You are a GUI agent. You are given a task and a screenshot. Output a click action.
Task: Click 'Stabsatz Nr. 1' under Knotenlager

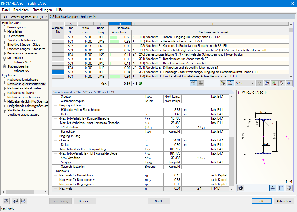tap(22, 62)
